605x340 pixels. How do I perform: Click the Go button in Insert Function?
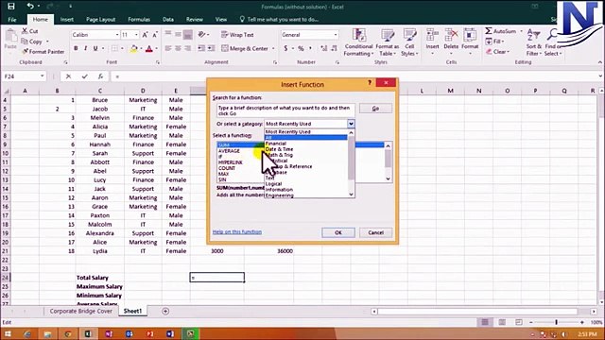tap(375, 109)
